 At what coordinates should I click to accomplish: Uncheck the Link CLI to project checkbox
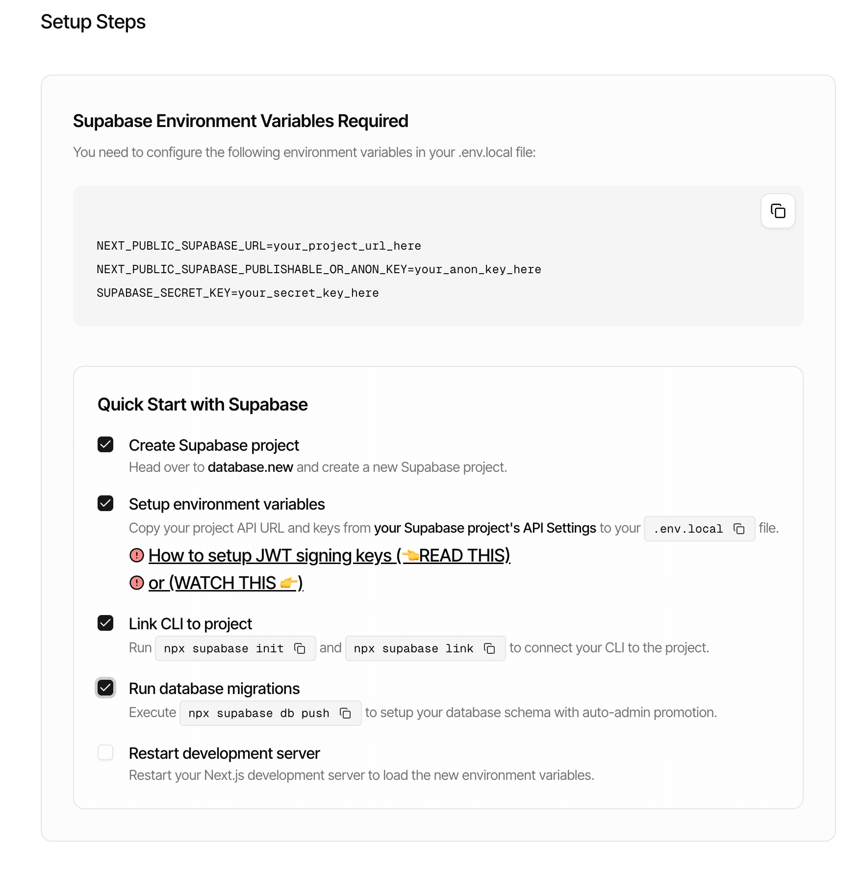105,623
